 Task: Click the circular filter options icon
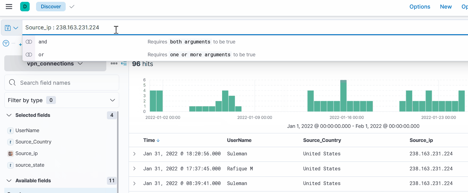6,43
